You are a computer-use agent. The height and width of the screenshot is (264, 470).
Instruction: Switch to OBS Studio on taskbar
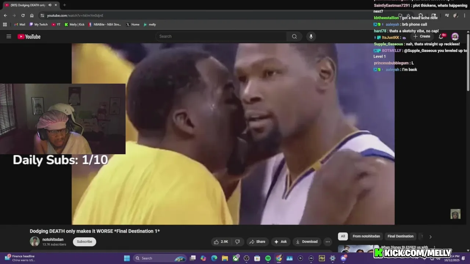246,258
